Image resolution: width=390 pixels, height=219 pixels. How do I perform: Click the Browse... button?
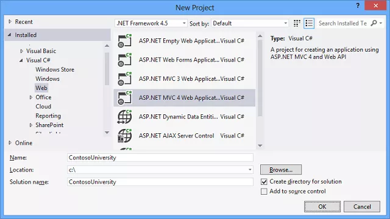point(281,170)
